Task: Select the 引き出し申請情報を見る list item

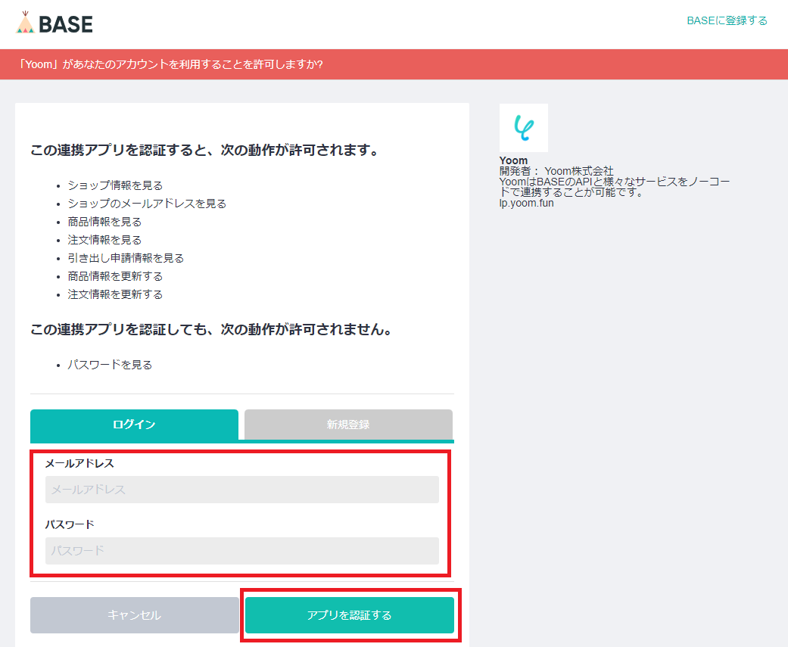Action: (x=126, y=258)
